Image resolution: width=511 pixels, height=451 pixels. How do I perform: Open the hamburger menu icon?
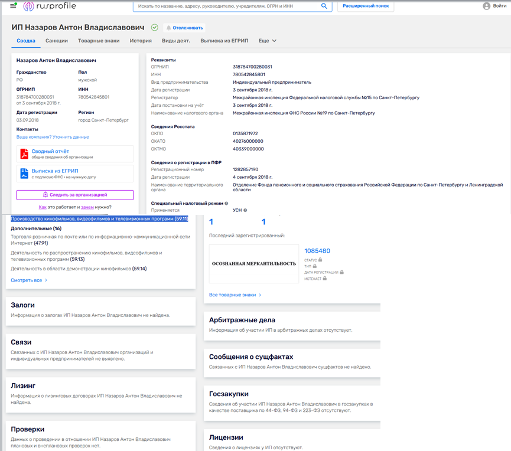click(x=14, y=6)
